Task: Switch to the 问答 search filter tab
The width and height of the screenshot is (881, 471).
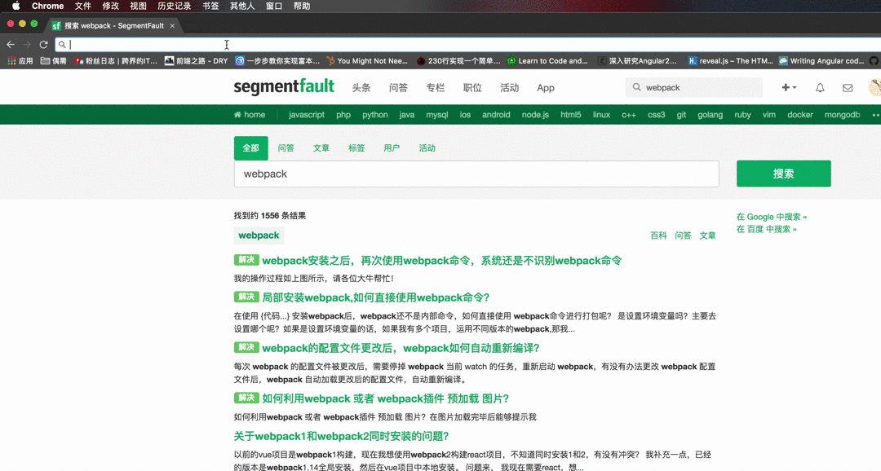Action: pyautogui.click(x=286, y=148)
